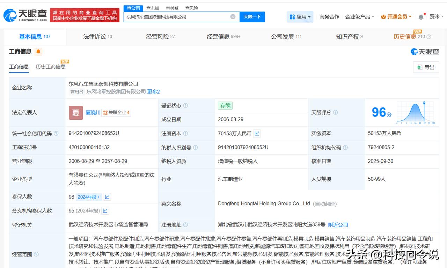The width and height of the screenshot is (447, 268).
Task: Open legal representative 夏晓川 link
Action: pos(93,112)
